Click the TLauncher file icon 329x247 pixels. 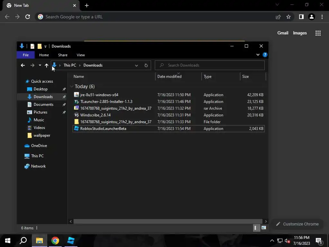(76, 101)
